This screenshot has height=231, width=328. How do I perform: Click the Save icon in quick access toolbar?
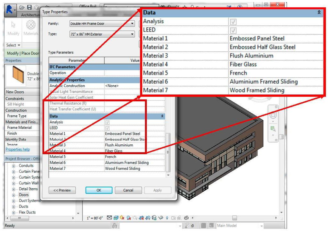29,7
